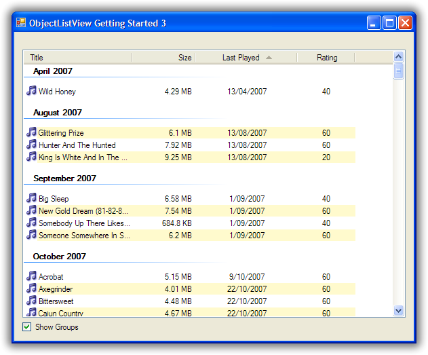Click the scrollbar up arrow
This screenshot has height=355, width=428.
[x=399, y=57]
